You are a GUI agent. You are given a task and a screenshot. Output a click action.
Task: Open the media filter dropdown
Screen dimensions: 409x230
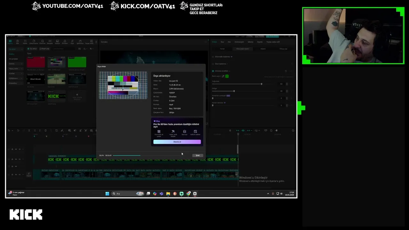[91, 49]
